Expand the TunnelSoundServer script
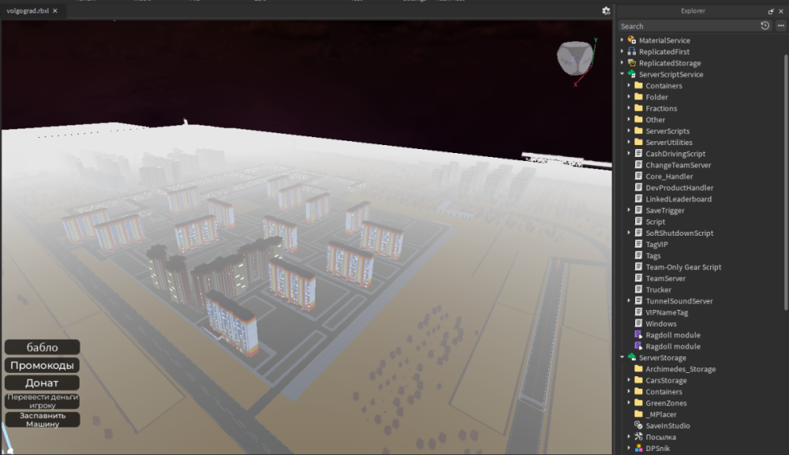 [x=629, y=300]
